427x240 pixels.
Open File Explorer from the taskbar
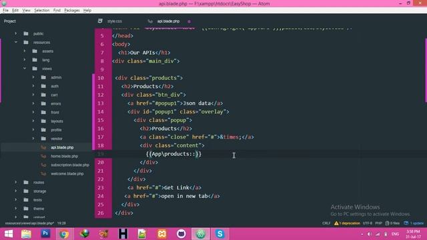[26, 234]
